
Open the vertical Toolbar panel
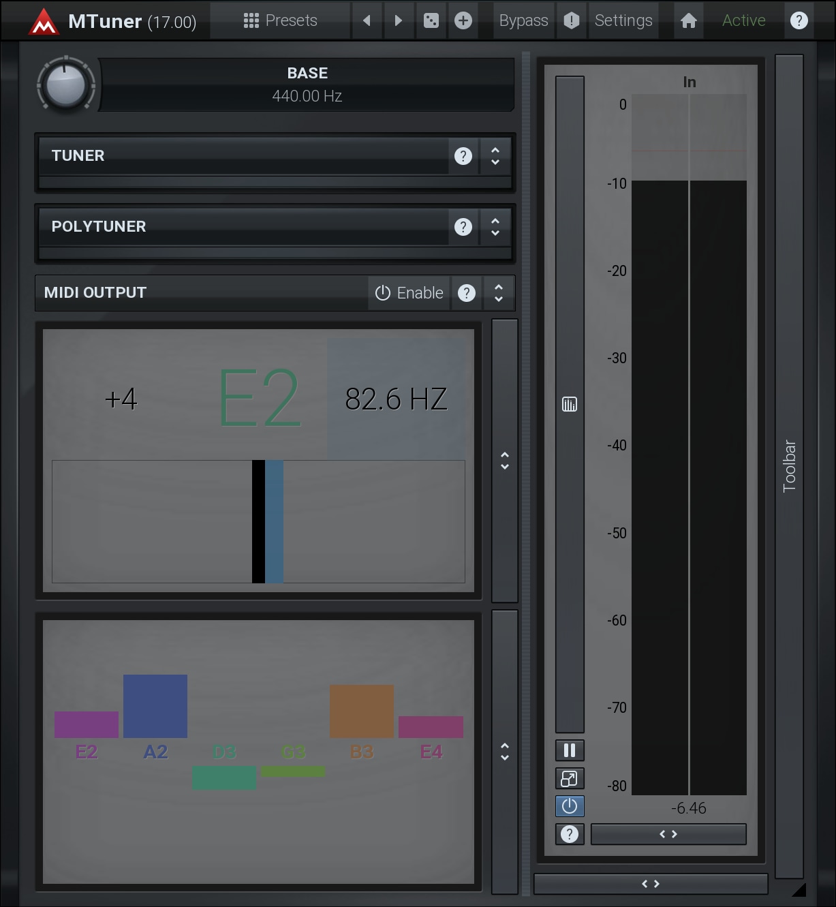(789, 466)
